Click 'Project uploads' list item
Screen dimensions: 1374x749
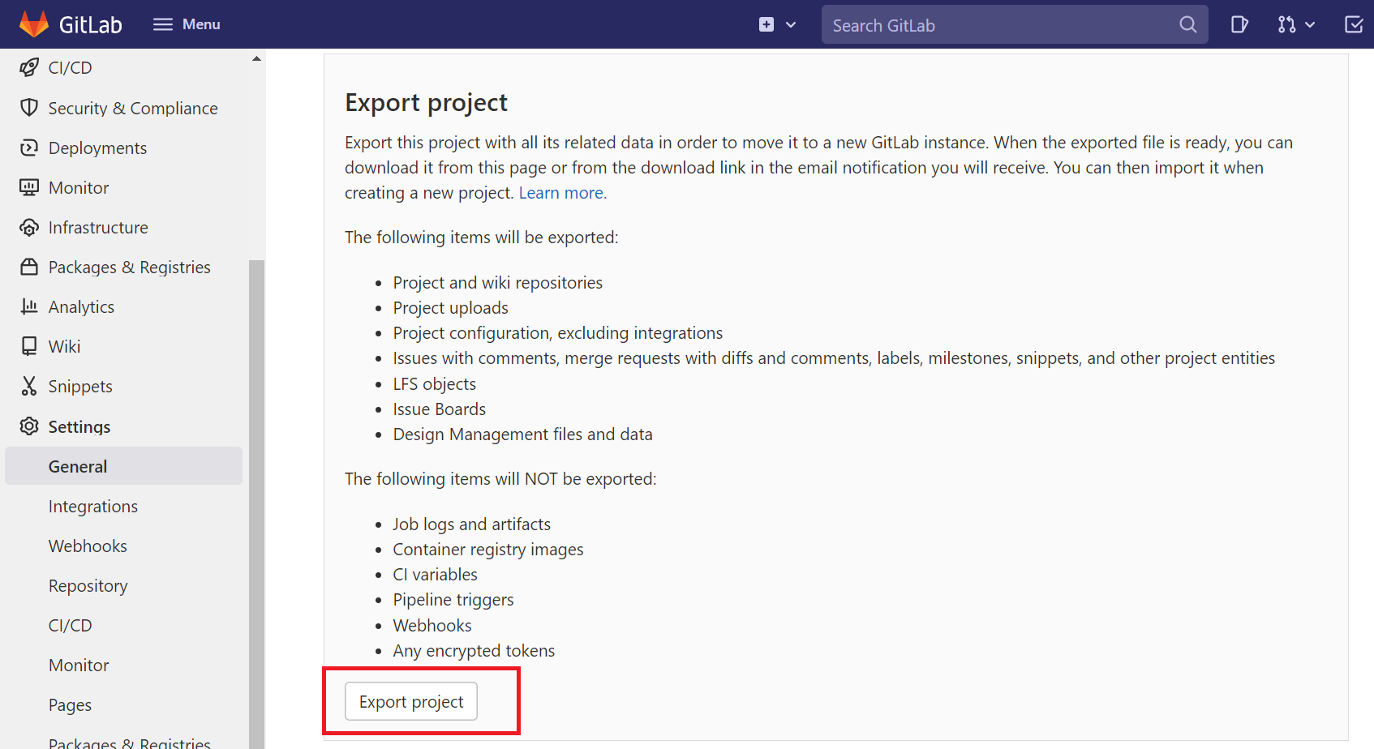[x=451, y=307]
